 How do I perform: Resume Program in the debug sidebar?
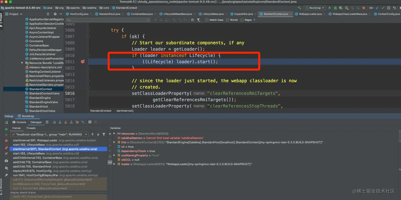coord(6,129)
